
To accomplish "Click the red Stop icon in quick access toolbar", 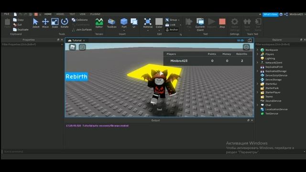I will click(36, 14).
